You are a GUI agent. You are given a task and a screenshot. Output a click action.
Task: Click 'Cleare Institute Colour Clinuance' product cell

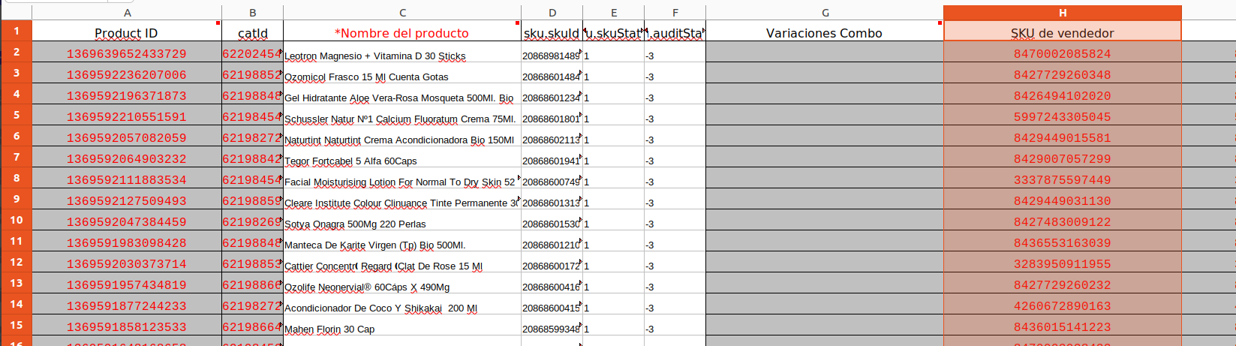[402, 199]
